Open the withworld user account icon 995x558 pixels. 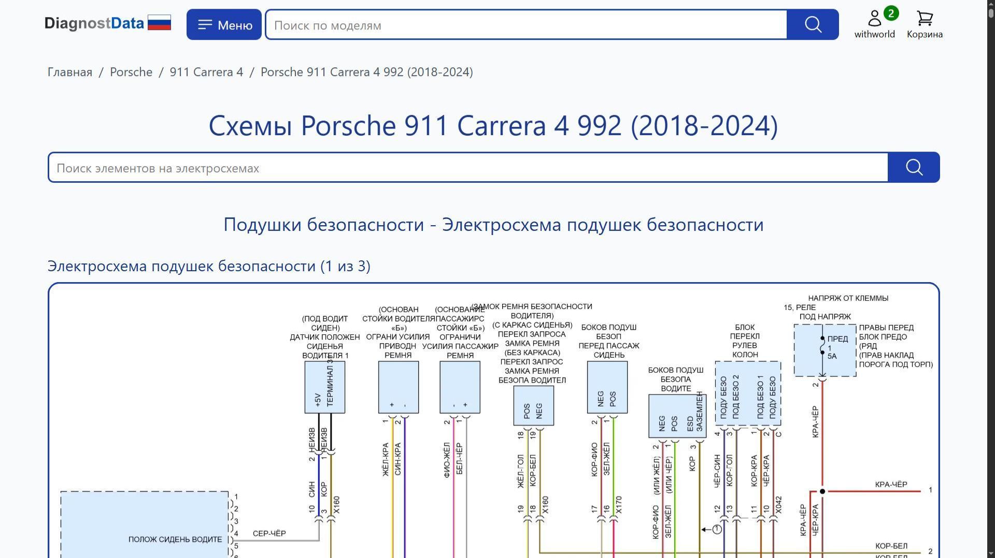pyautogui.click(x=874, y=24)
